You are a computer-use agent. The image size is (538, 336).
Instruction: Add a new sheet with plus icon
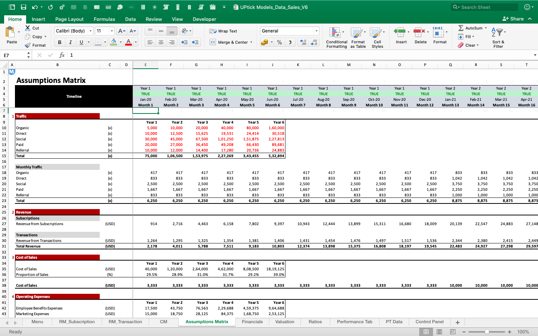point(457,322)
